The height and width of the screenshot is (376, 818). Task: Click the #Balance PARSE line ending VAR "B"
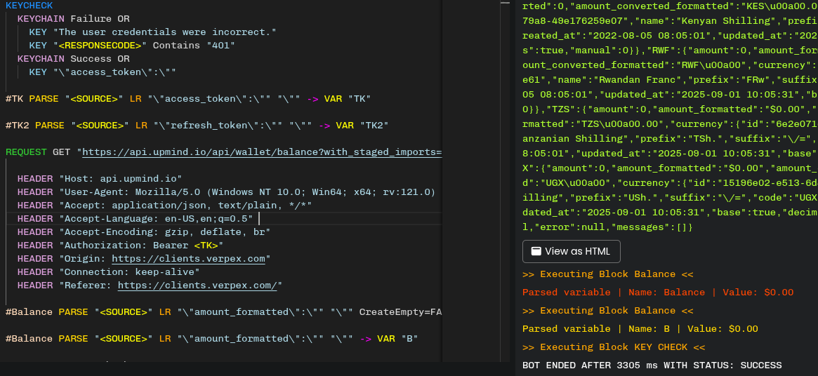[x=211, y=338]
